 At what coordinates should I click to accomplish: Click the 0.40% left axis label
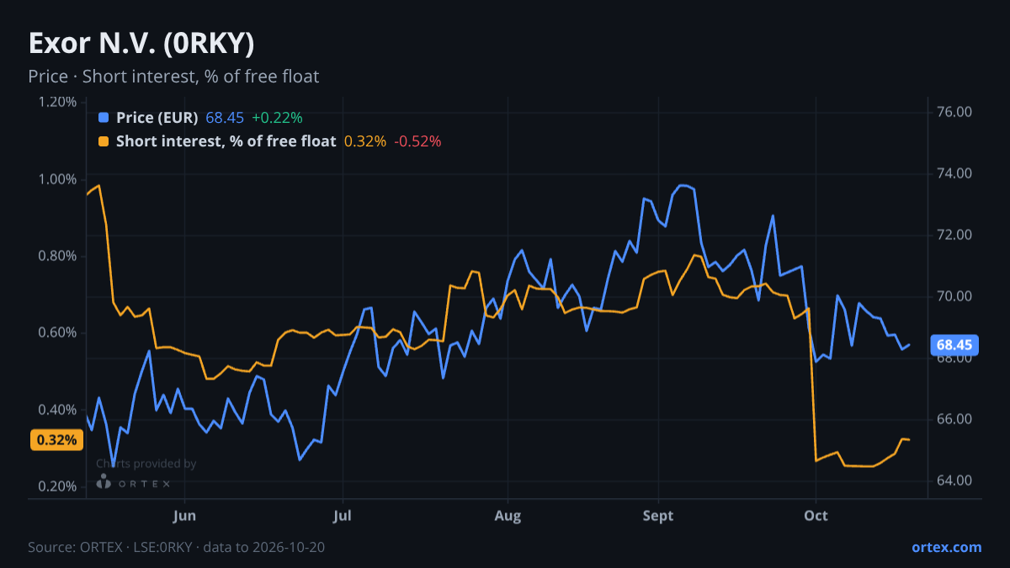[58, 410]
